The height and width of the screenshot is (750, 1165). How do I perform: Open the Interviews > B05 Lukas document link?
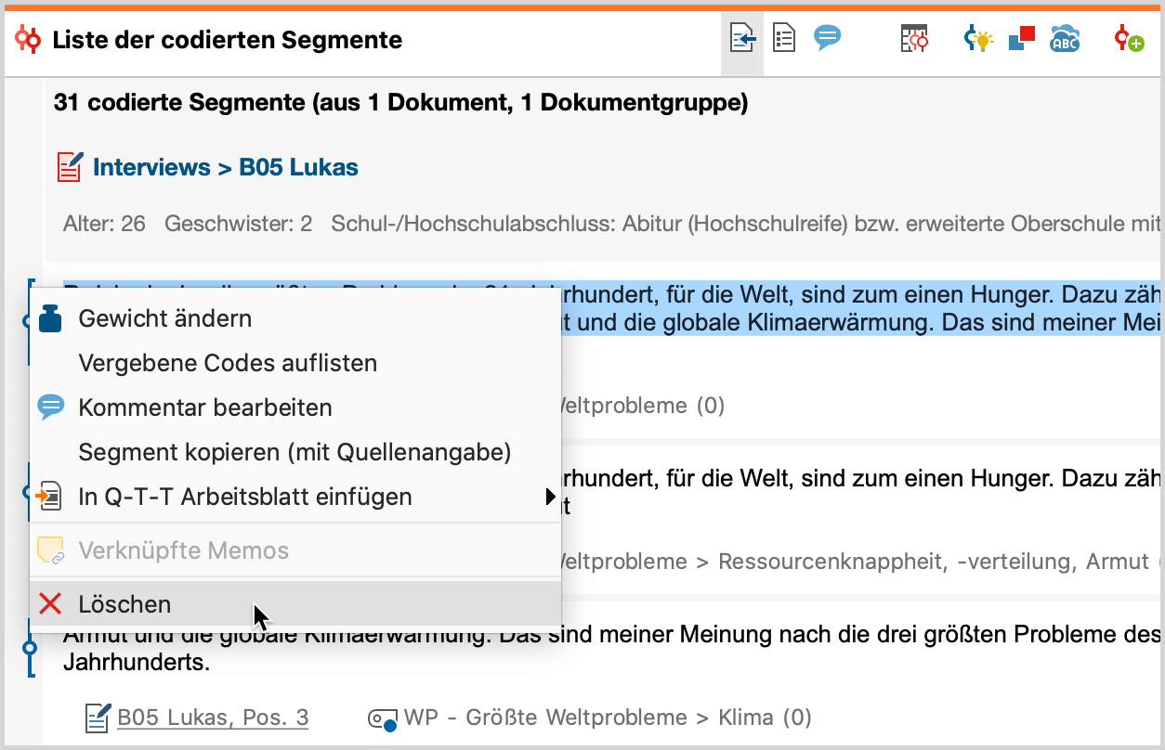coord(226,168)
